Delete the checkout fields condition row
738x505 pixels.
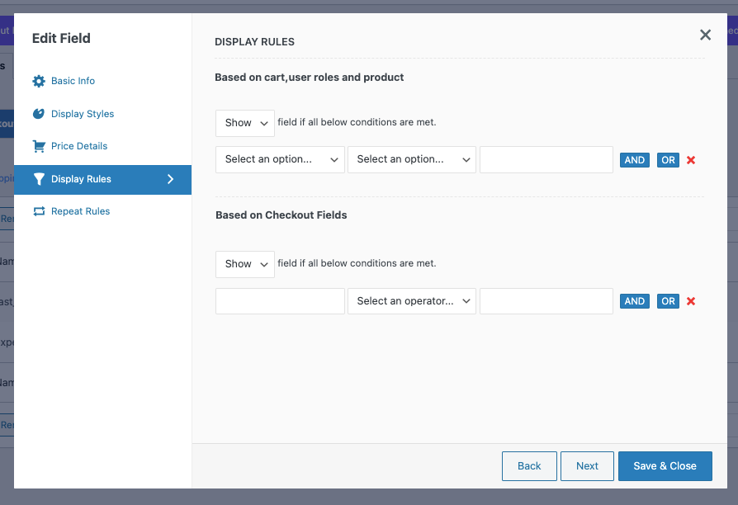(691, 301)
